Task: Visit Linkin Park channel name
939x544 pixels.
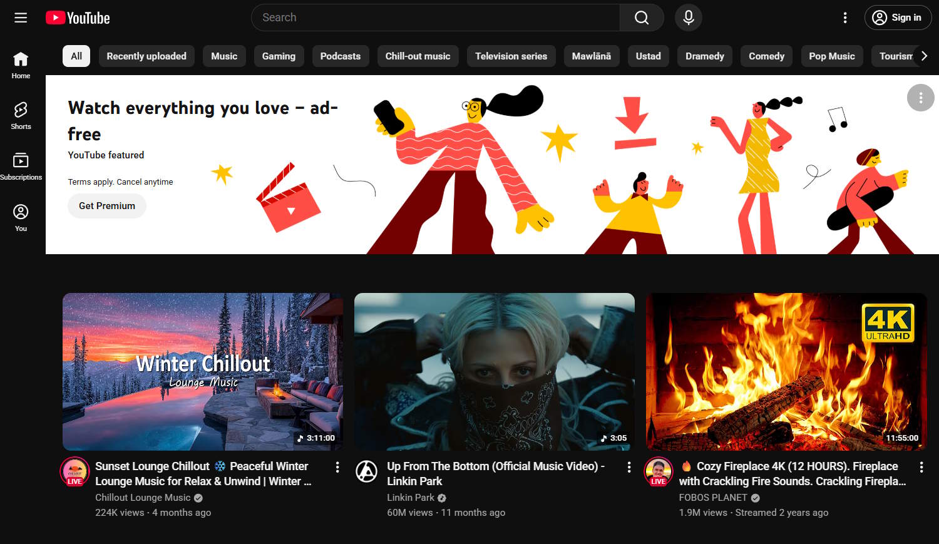Action: point(411,498)
